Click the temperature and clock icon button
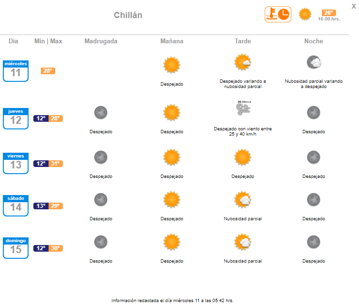This screenshot has width=359, height=304. point(278,14)
